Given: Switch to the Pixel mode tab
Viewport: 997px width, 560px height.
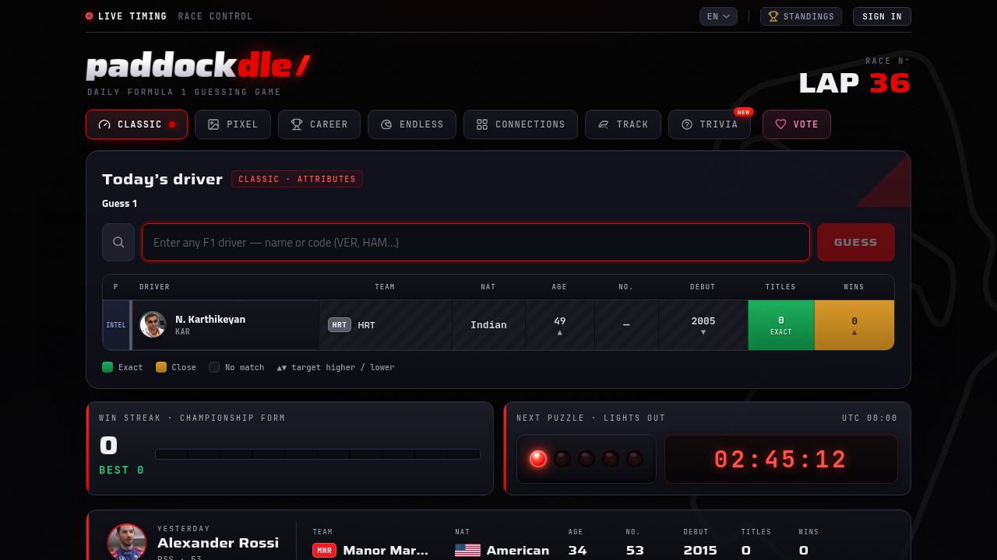Looking at the screenshot, I should click(233, 124).
